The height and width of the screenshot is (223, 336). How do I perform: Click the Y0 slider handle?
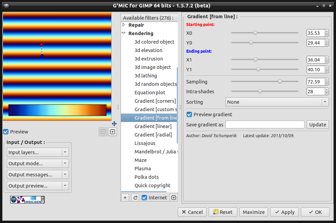[251, 43]
